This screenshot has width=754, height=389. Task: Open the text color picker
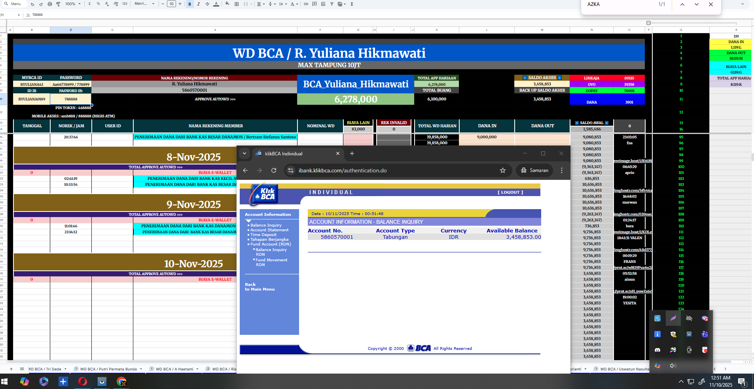point(216,4)
